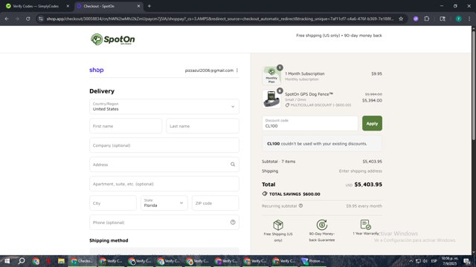This screenshot has height=267, width=476.
Task: Click the browser address bar URL
Action: pos(220,19)
